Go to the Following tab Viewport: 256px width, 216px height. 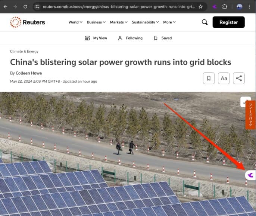coord(130,38)
